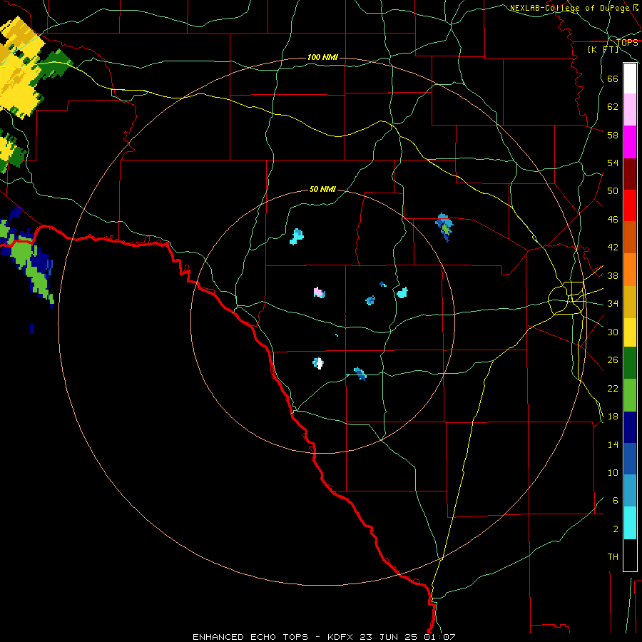Click the light pink legend swatch
The height and width of the screenshot is (642, 642).
tap(630, 109)
